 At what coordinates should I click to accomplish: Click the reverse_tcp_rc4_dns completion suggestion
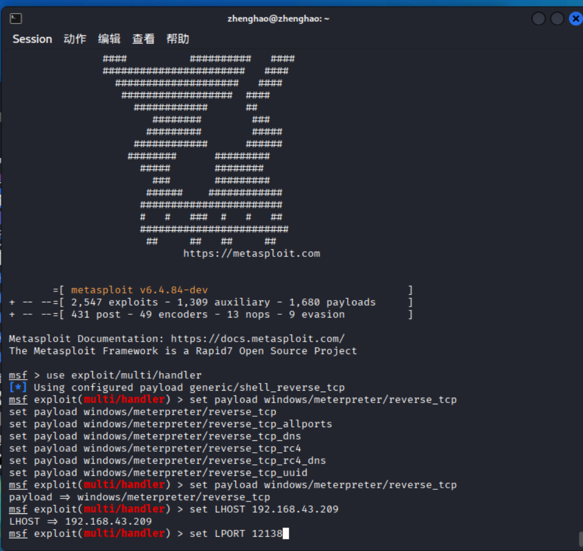[168, 461]
